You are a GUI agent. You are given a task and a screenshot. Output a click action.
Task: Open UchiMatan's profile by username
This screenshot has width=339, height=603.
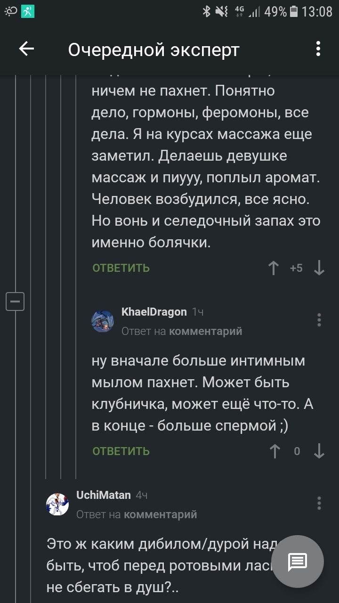[103, 495]
